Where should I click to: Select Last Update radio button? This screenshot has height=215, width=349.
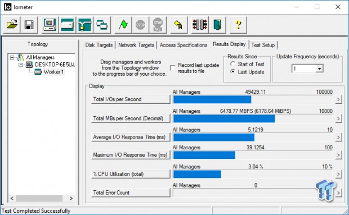point(232,72)
